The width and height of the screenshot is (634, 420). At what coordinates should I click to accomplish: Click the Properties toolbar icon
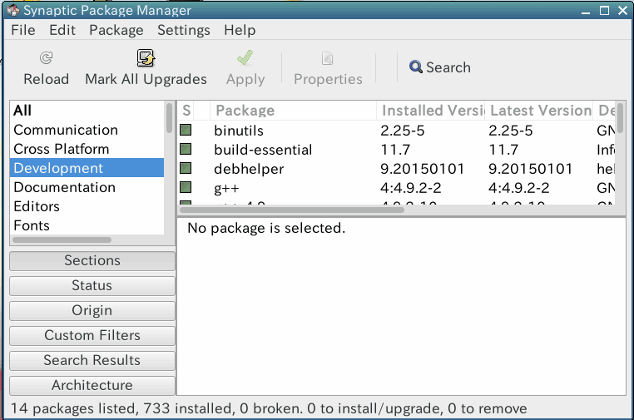[x=328, y=58]
